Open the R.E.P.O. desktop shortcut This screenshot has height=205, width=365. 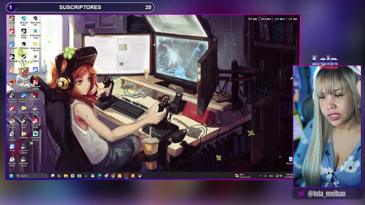pyautogui.click(x=12, y=20)
